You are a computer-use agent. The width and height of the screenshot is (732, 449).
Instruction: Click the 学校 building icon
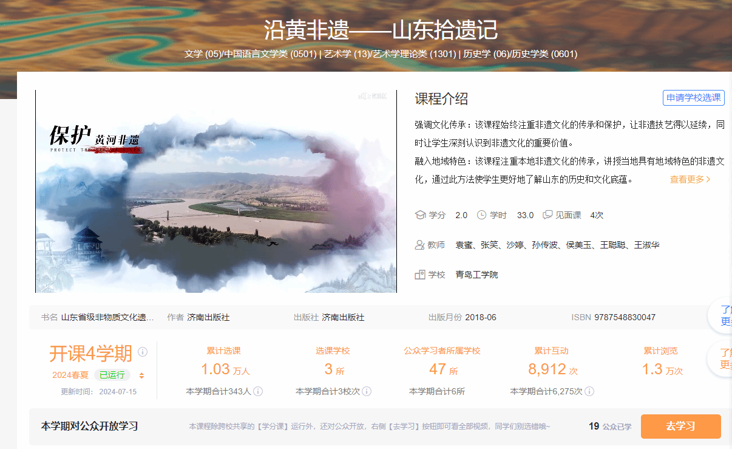click(419, 275)
